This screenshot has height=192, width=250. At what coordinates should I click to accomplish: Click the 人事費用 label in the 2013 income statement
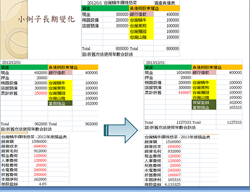pyautogui.click(x=153, y=161)
